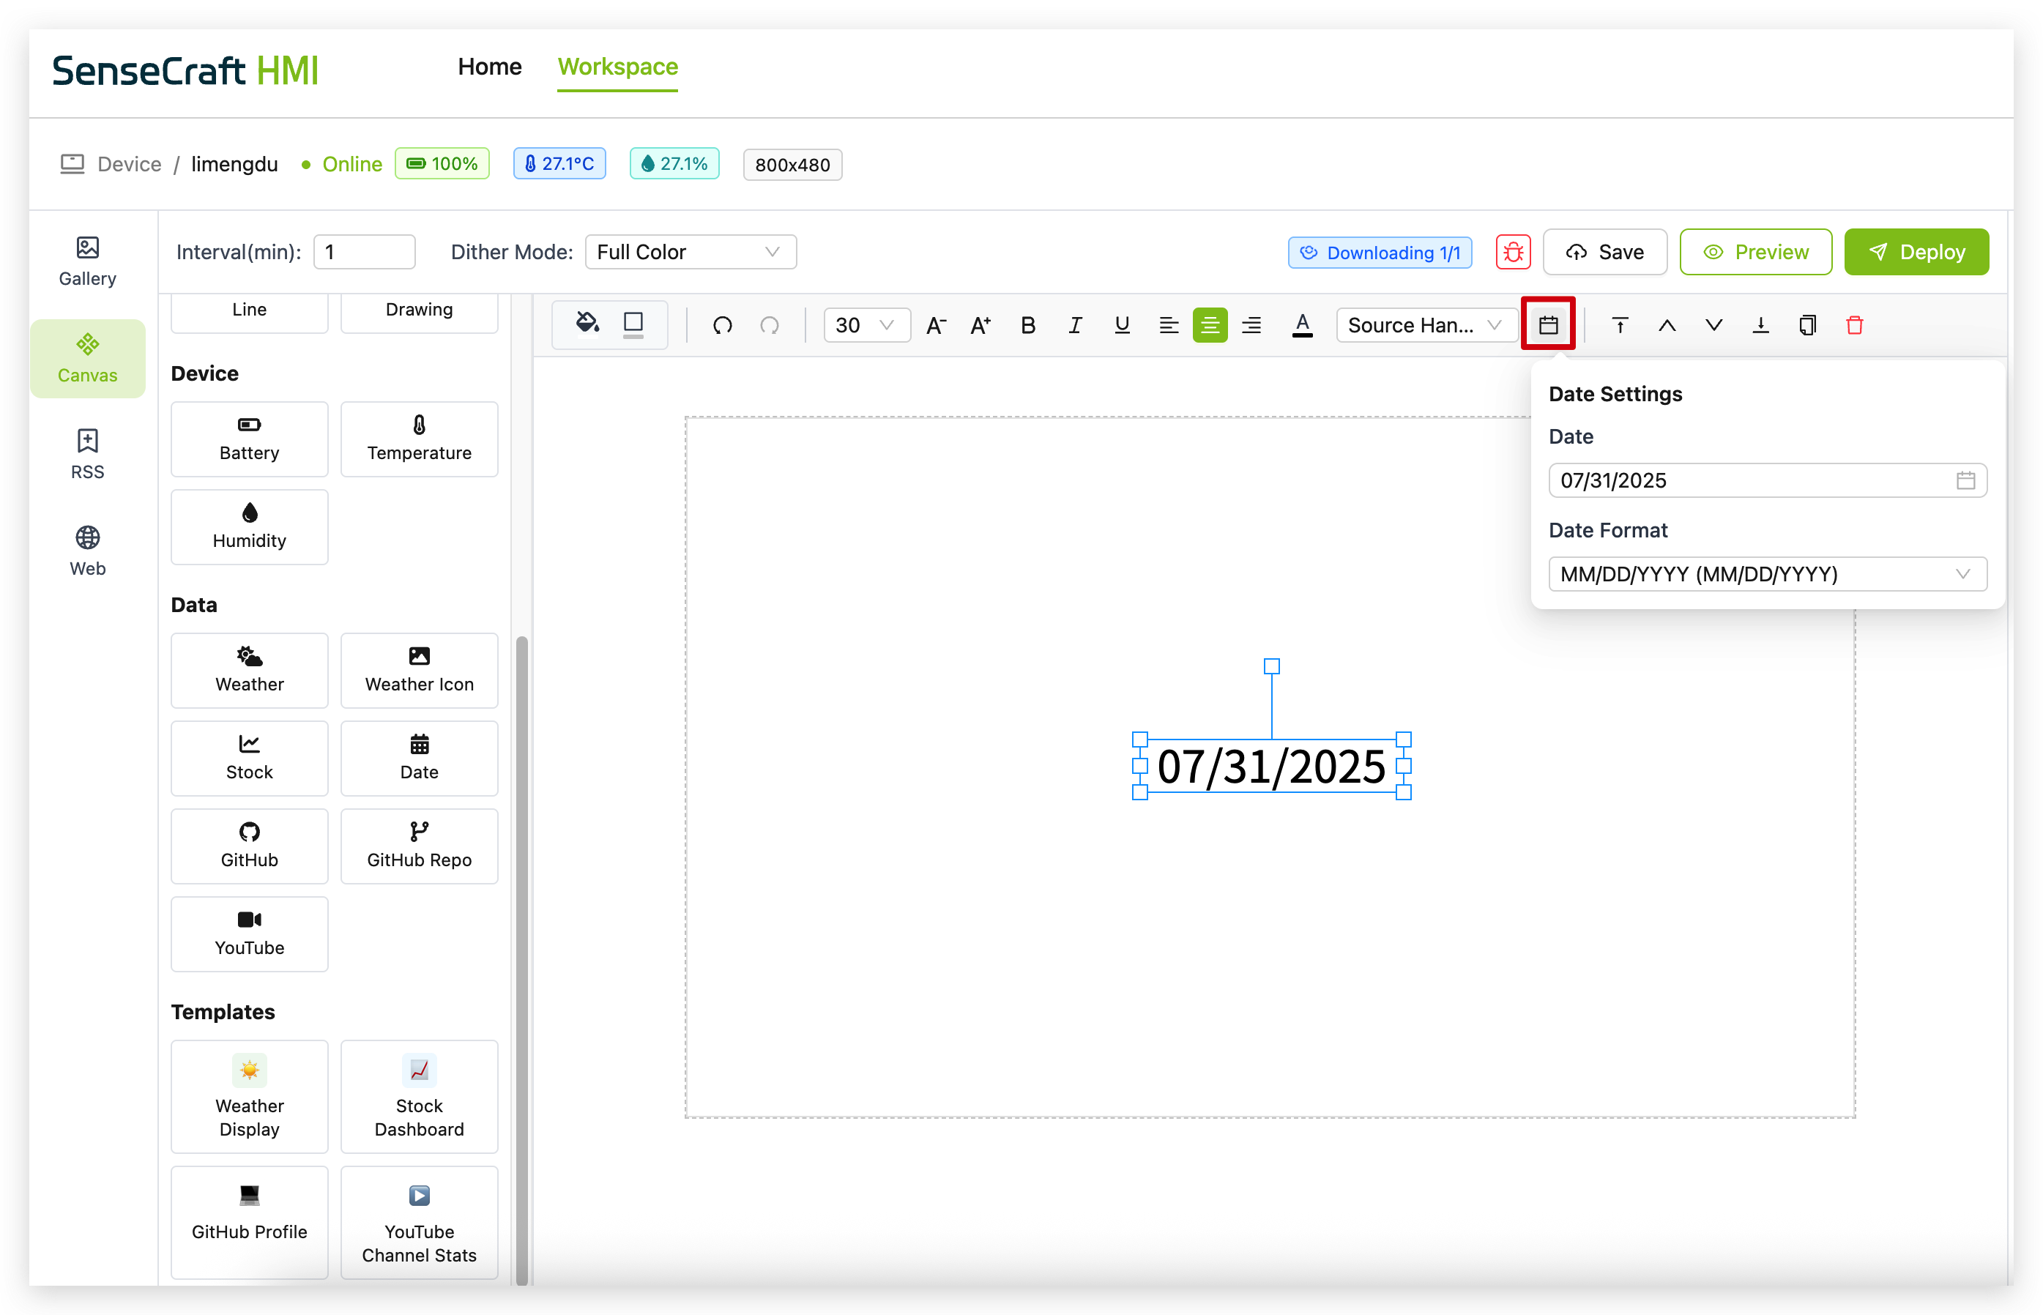Screen dimensions: 2043x1315
Task: Send element to back icon
Action: click(x=1760, y=325)
